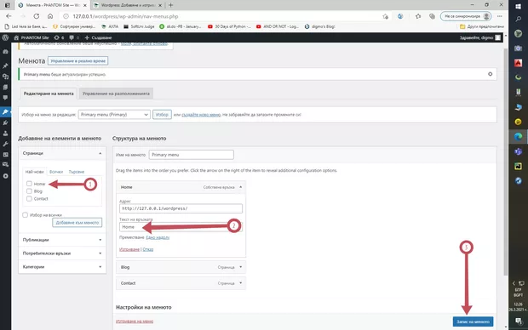Expand the Публикации panel
Image resolution: width=528 pixels, height=330 pixels.
pyautogui.click(x=62, y=240)
